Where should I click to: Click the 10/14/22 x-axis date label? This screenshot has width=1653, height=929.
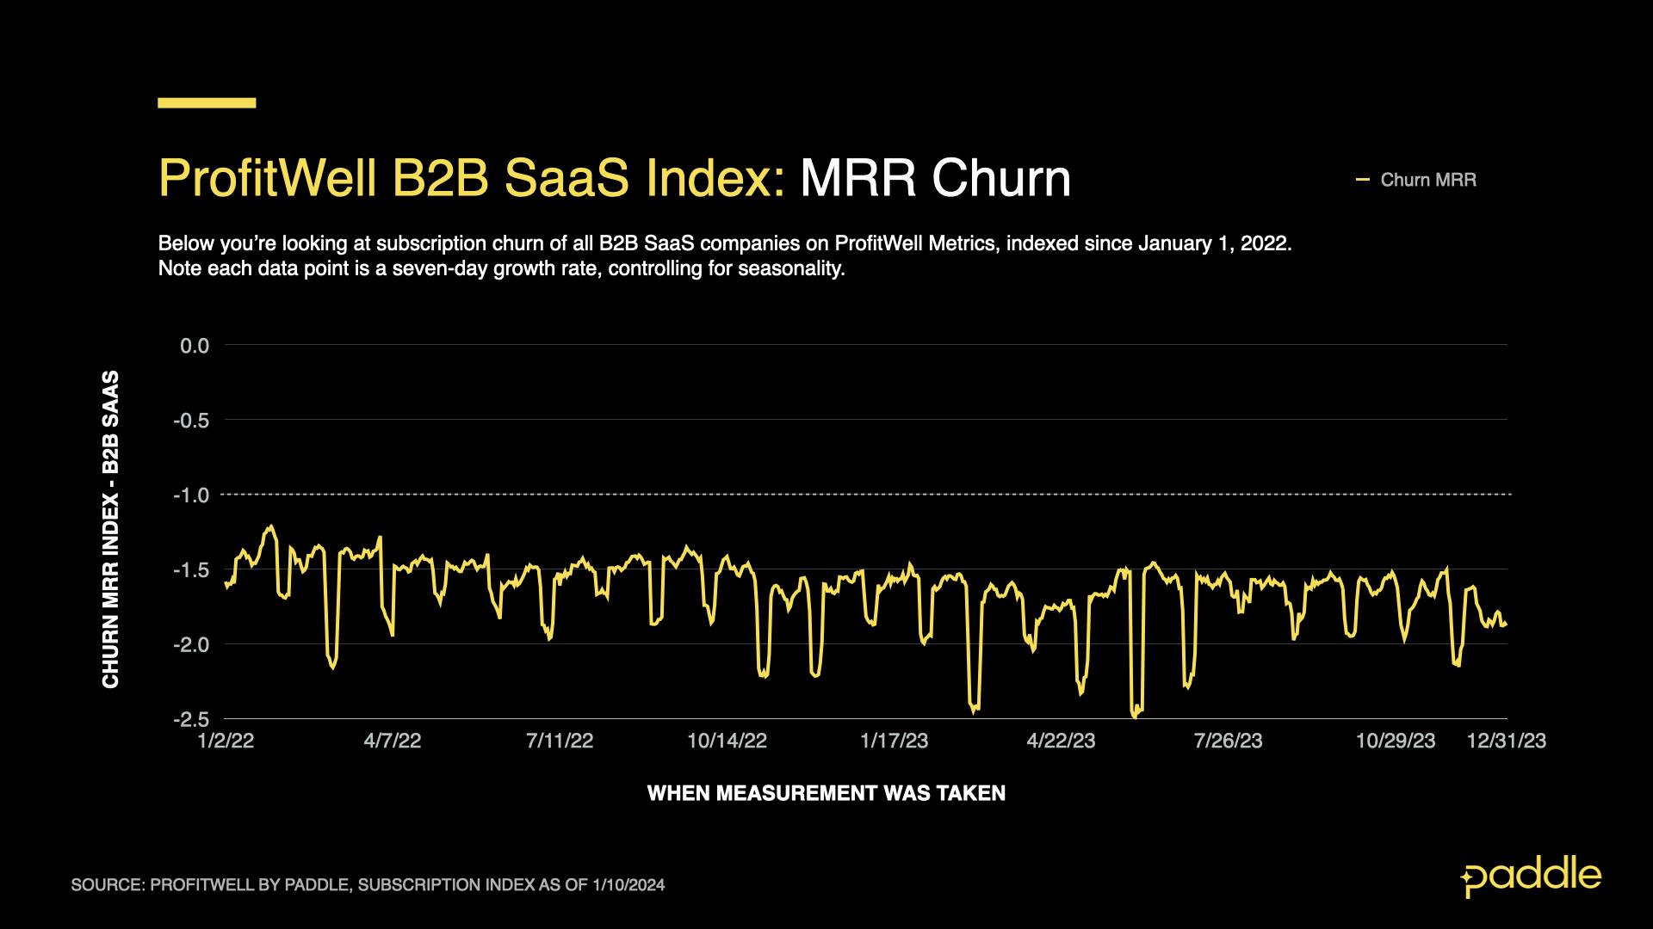point(727,741)
